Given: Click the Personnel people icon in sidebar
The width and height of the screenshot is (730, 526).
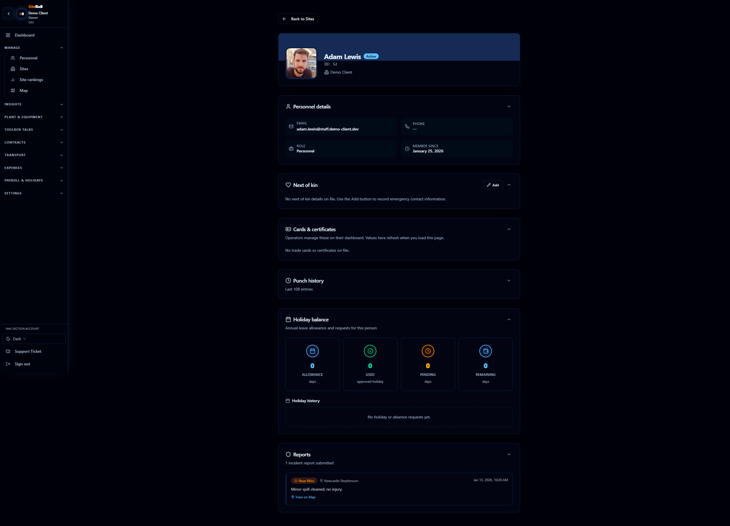Looking at the screenshot, I should click(x=13, y=58).
